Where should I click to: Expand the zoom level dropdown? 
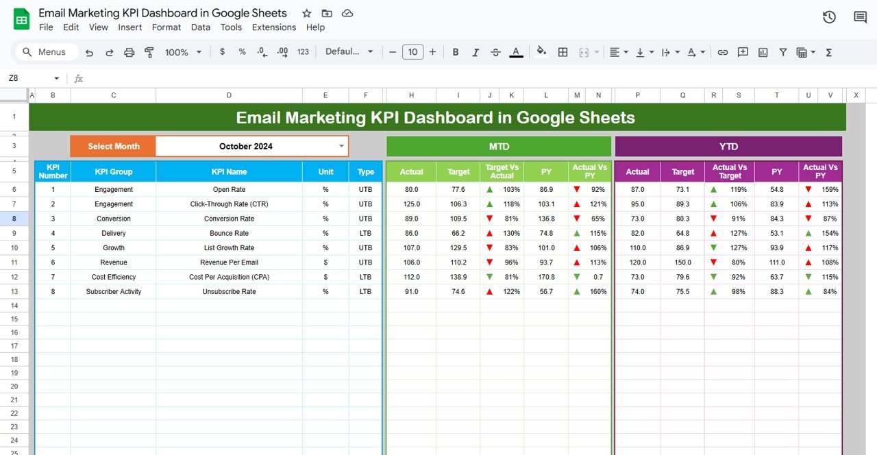pyautogui.click(x=199, y=51)
